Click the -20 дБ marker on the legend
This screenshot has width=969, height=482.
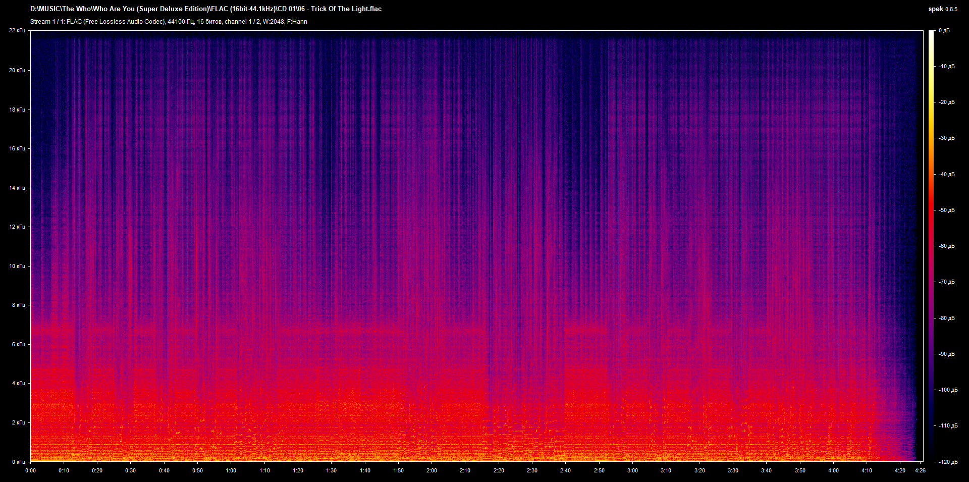click(x=946, y=102)
